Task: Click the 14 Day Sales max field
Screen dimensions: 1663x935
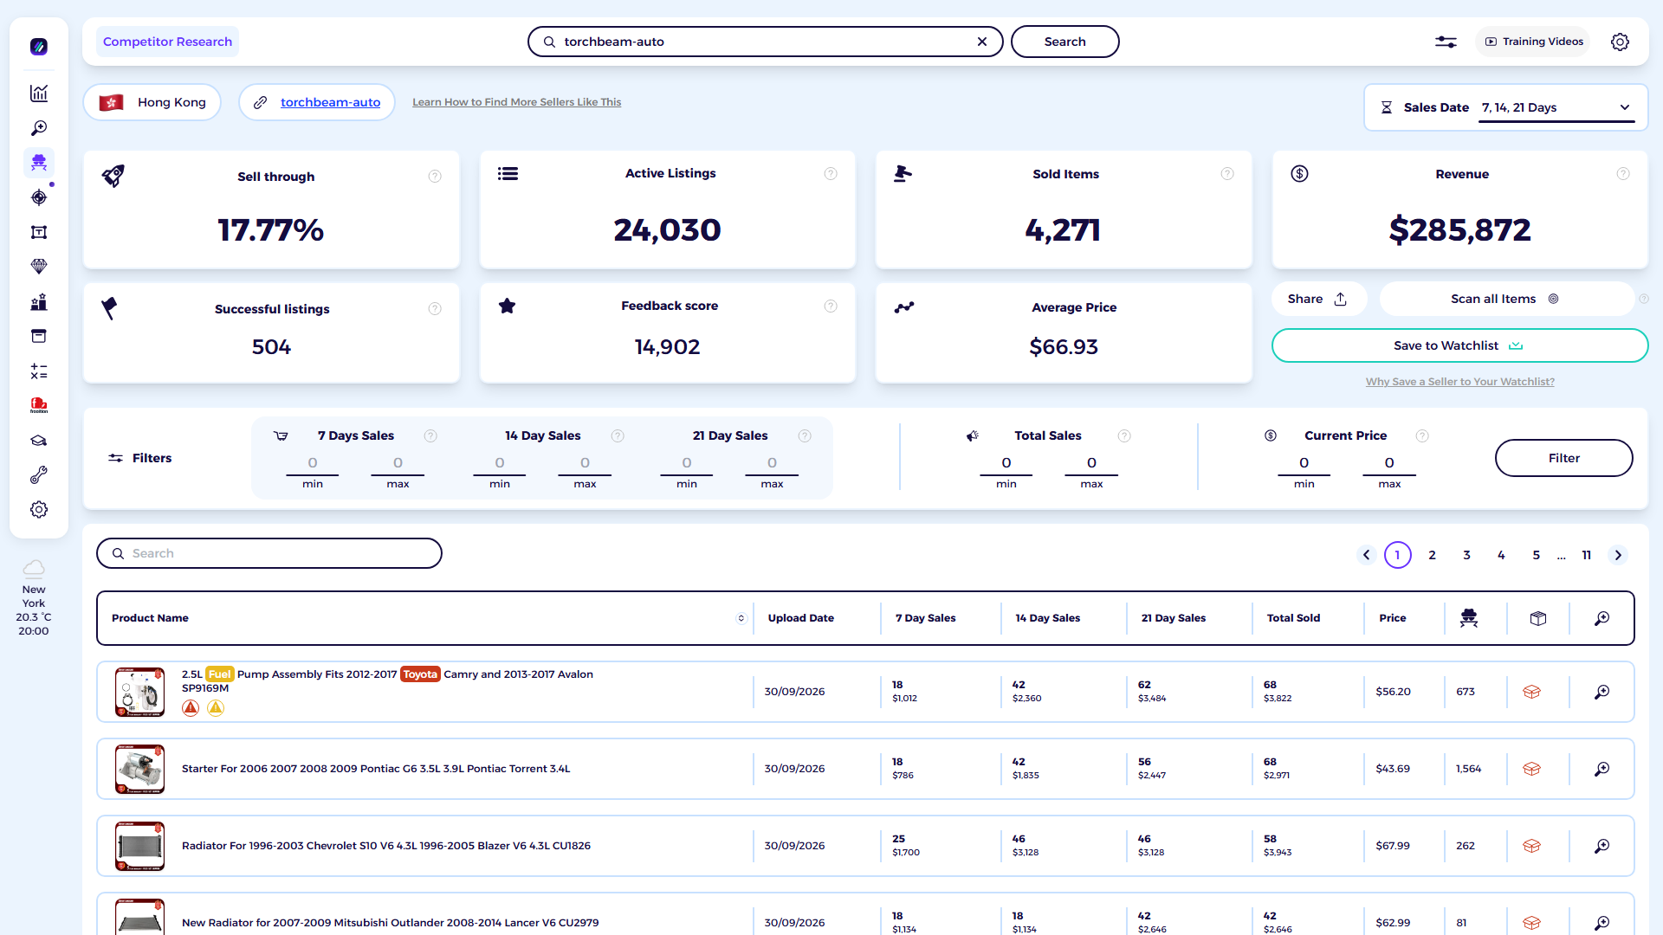Action: pyautogui.click(x=585, y=464)
